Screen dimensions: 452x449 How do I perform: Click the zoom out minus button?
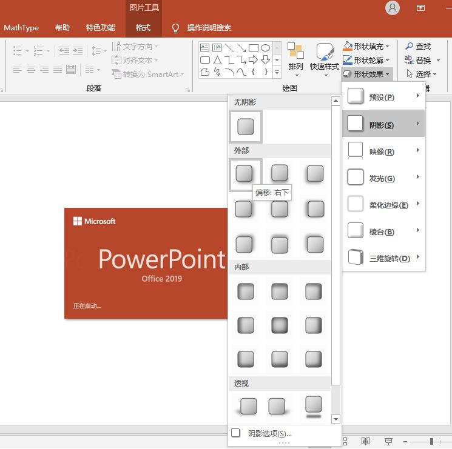405,441
